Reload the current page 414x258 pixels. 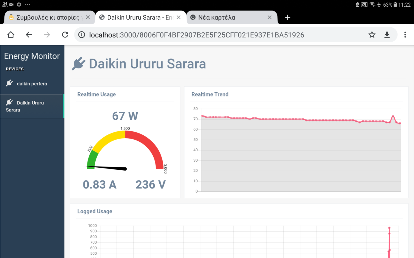[x=65, y=35]
